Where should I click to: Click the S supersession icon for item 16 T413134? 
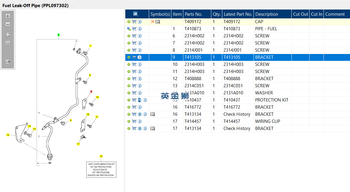[140, 114]
